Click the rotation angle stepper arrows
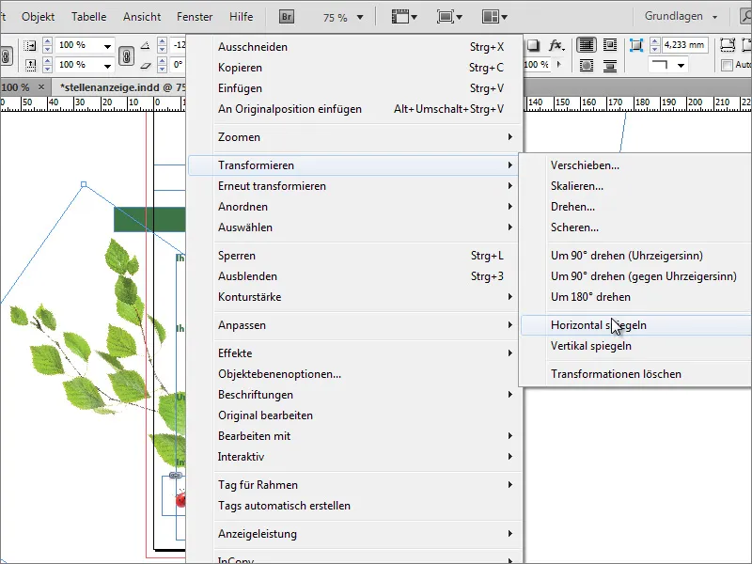This screenshot has height=564, width=752. point(162,45)
